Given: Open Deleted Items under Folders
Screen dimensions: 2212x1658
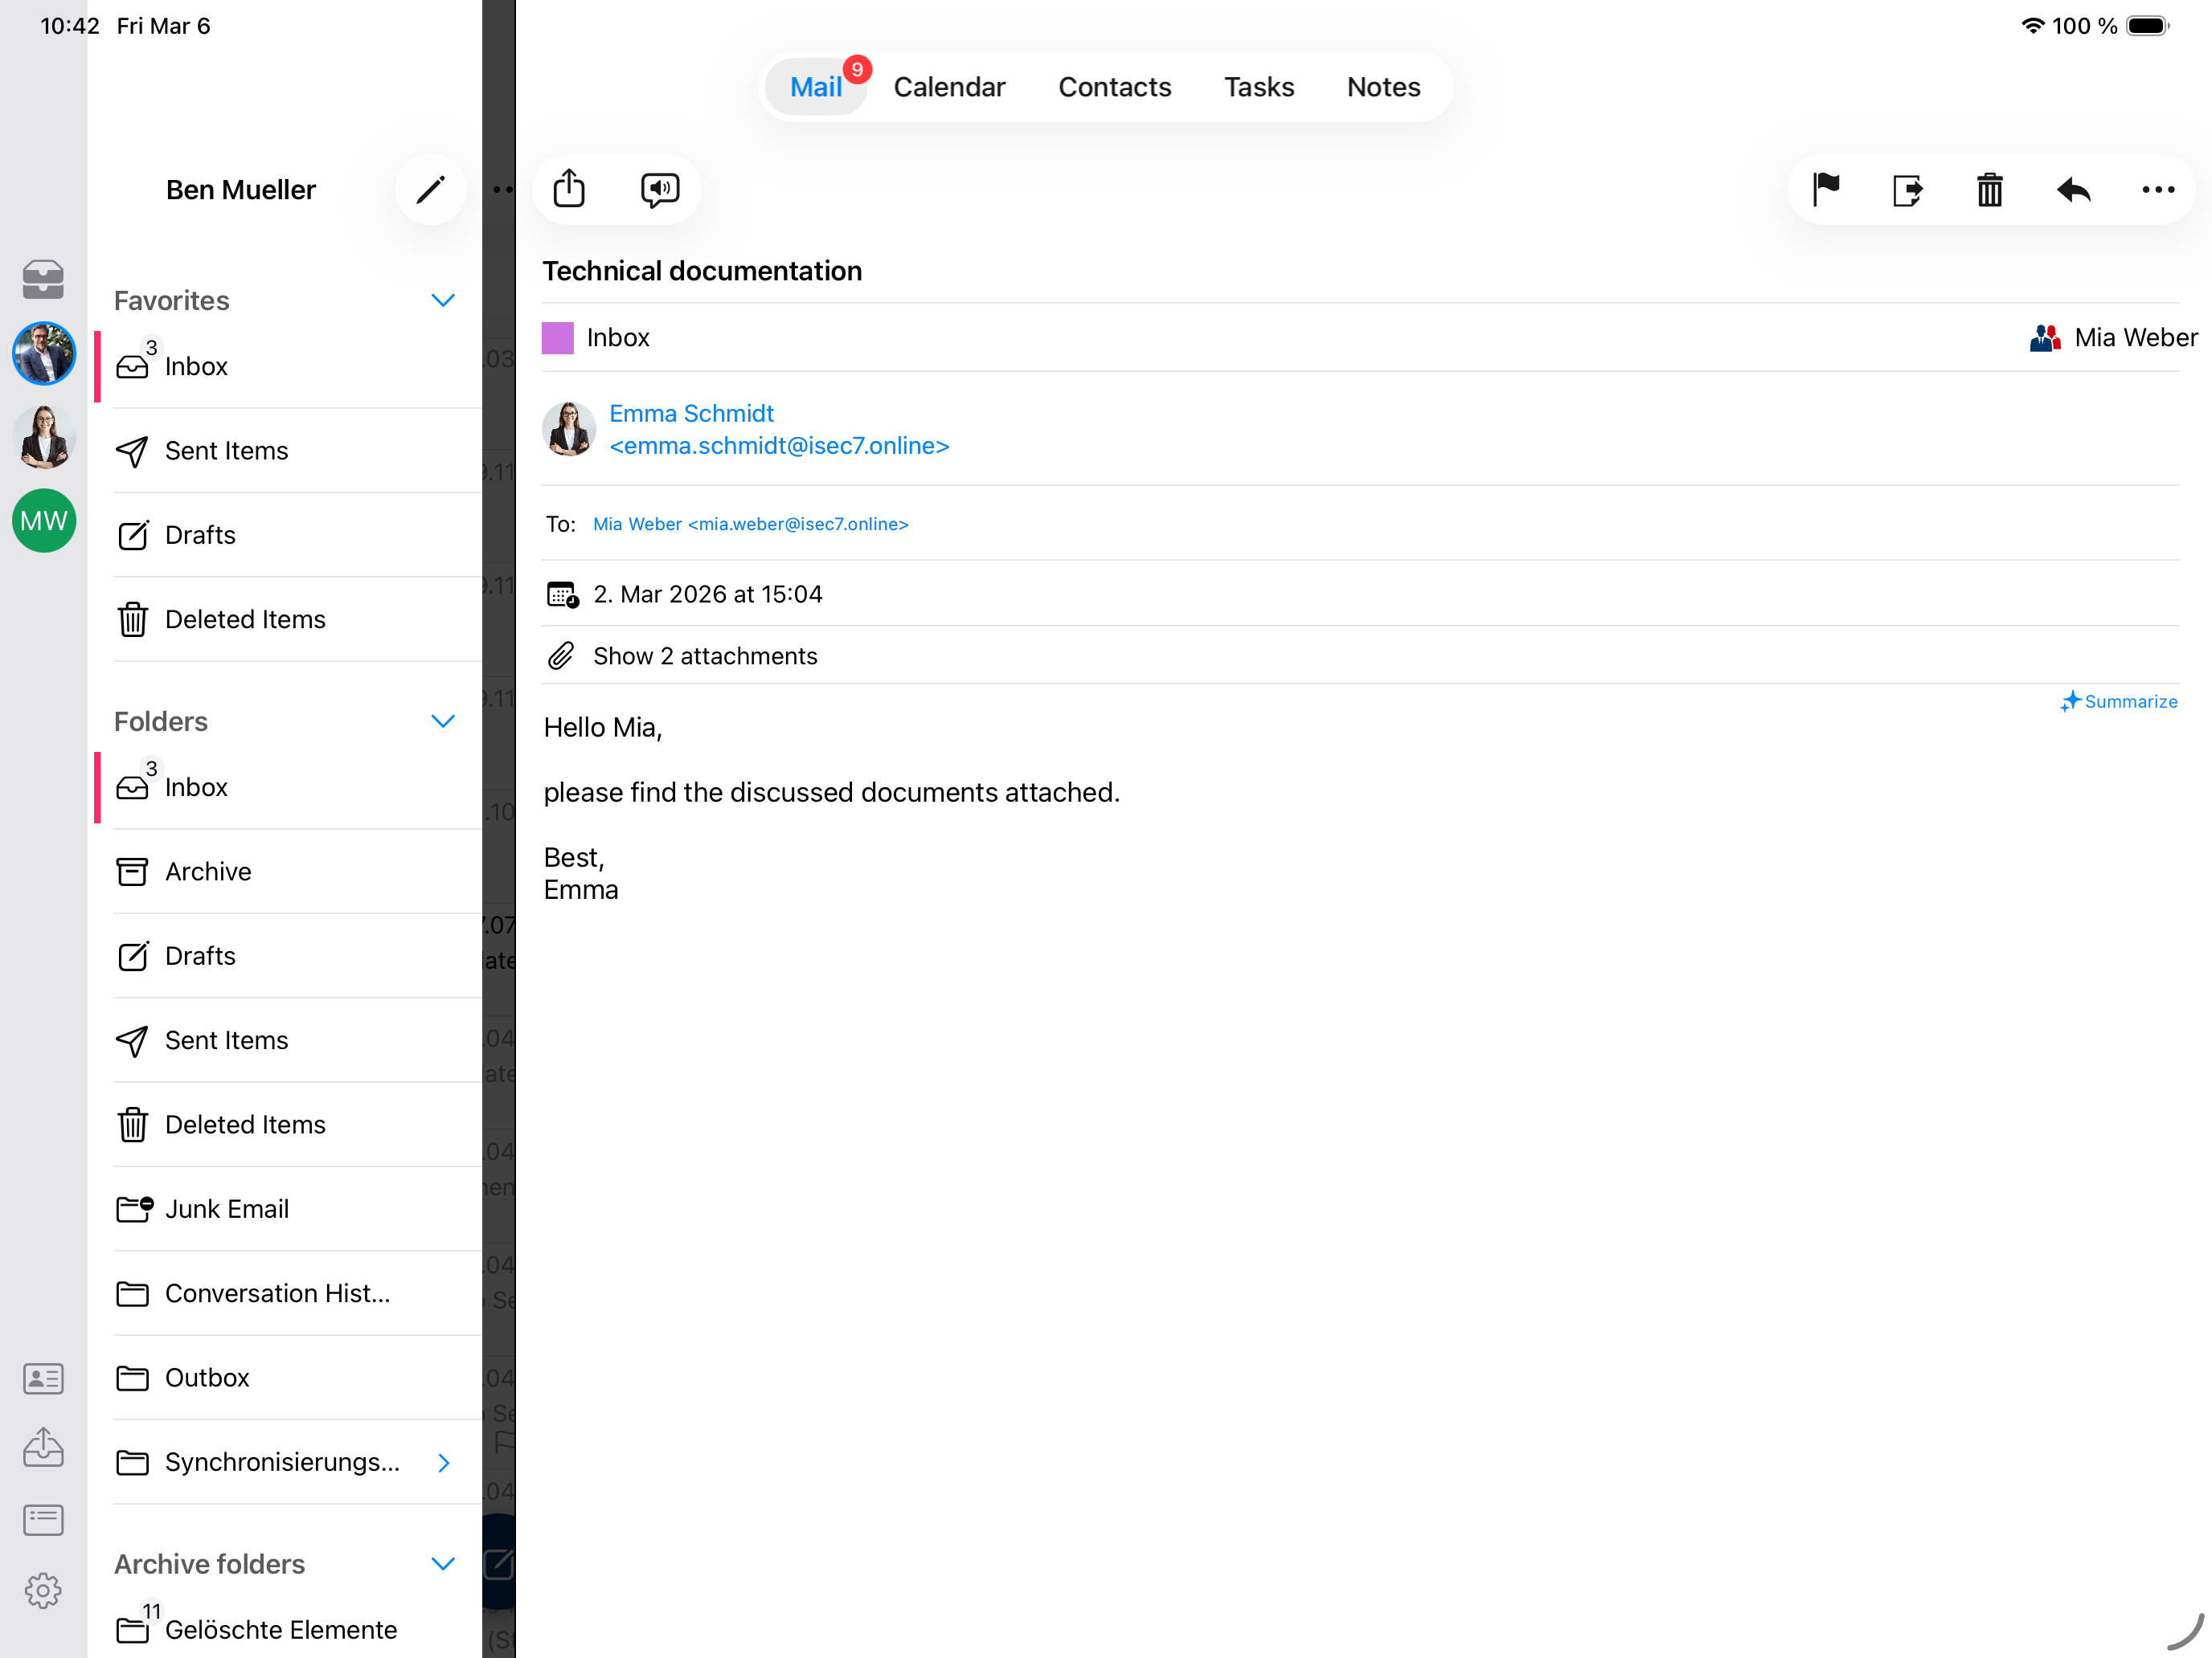Looking at the screenshot, I should point(296,1125).
